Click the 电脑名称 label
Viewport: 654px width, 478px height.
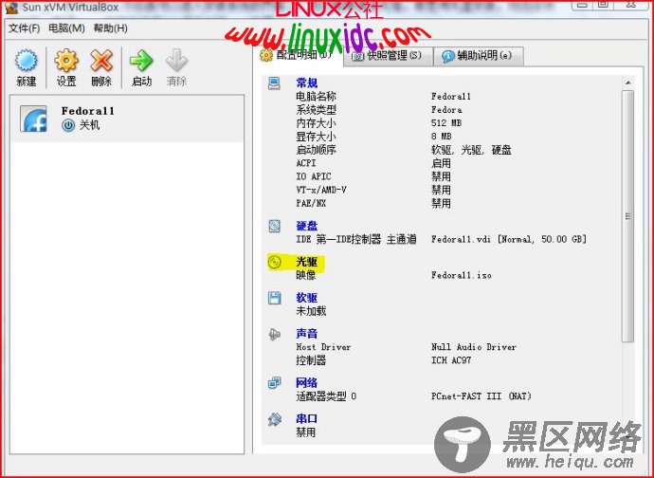(x=316, y=97)
